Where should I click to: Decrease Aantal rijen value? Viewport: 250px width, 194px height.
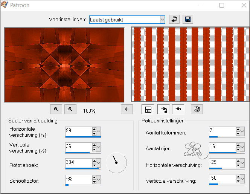pyautogui.click(x=238, y=149)
